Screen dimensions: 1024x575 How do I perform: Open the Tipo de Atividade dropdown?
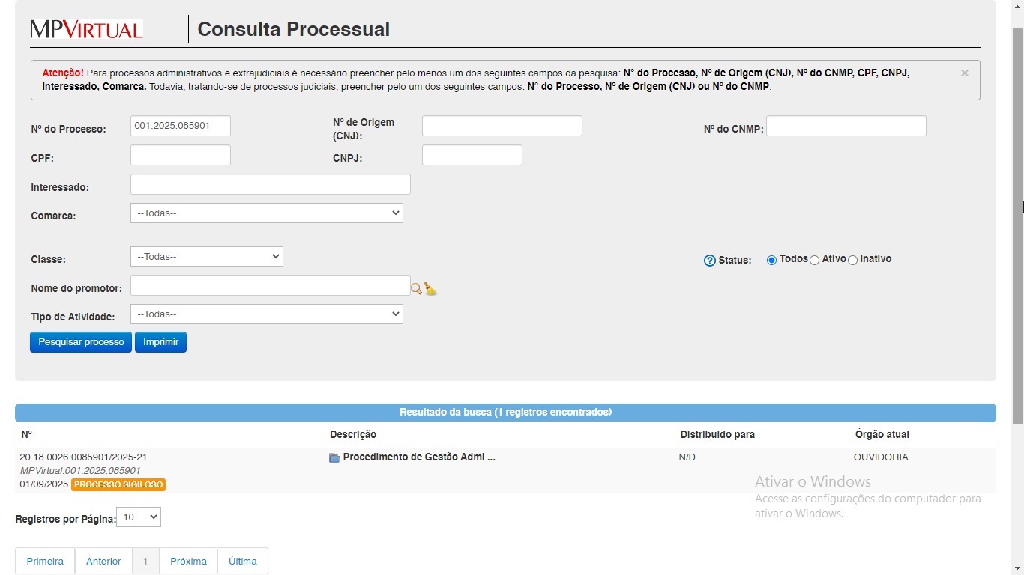(266, 314)
